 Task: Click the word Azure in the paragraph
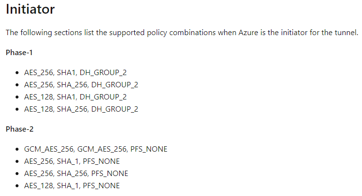pyautogui.click(x=248, y=33)
